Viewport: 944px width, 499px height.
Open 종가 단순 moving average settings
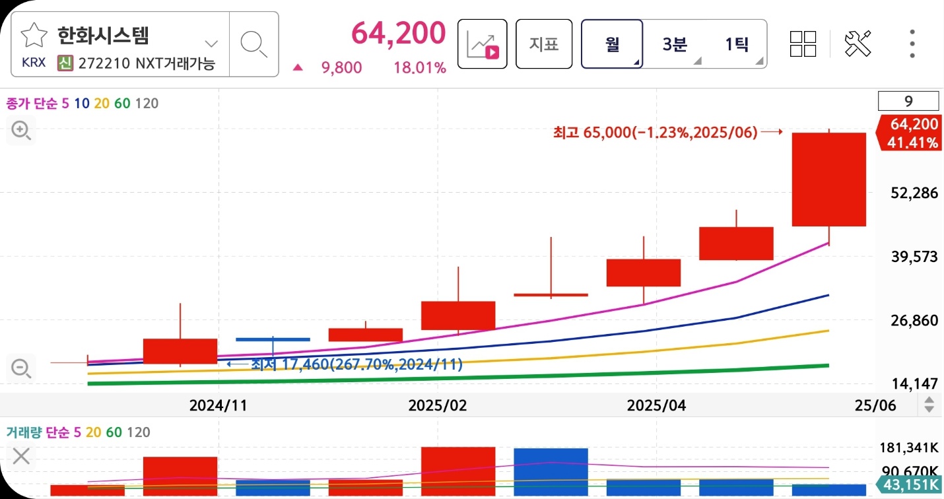pos(32,103)
